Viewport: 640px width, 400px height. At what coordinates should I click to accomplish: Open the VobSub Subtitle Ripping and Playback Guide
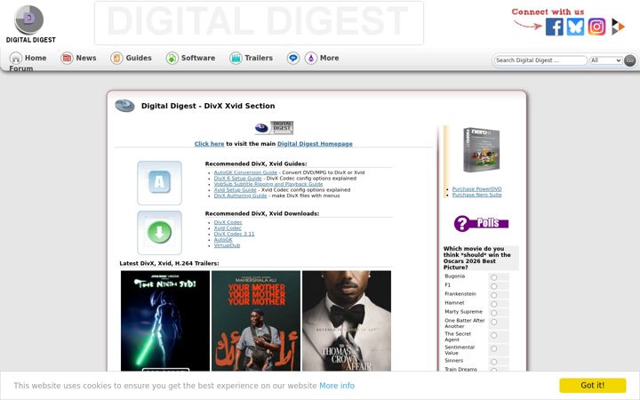tap(268, 184)
